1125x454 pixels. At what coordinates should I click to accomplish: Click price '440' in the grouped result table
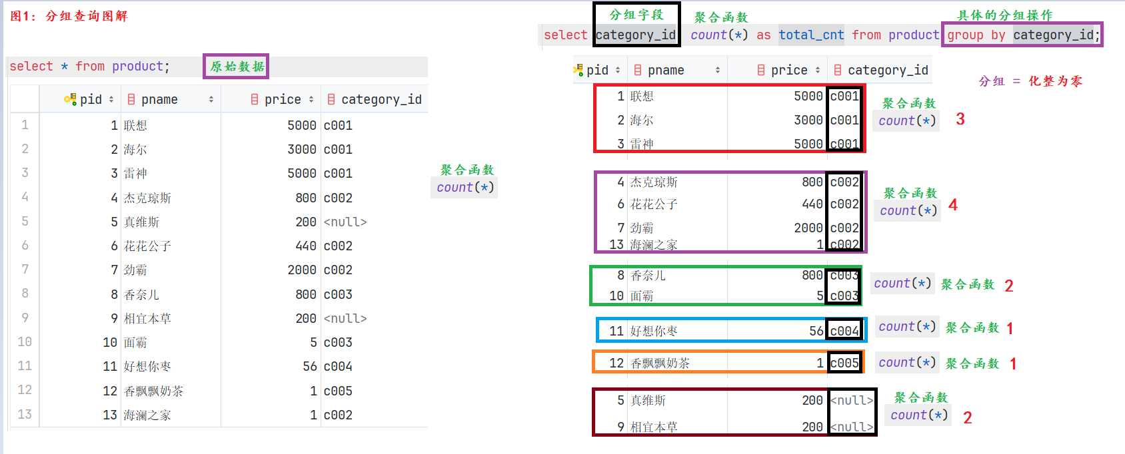(812, 204)
